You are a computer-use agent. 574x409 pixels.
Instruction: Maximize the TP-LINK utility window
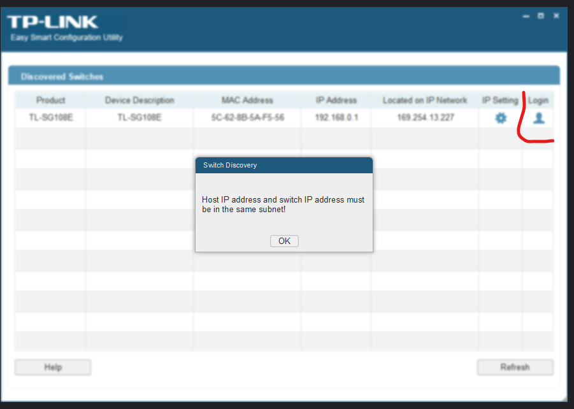pyautogui.click(x=541, y=16)
